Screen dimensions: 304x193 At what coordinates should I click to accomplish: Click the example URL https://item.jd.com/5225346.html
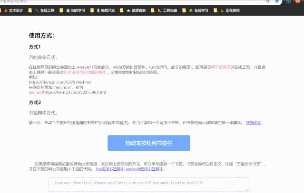pyautogui.click(x=60, y=83)
